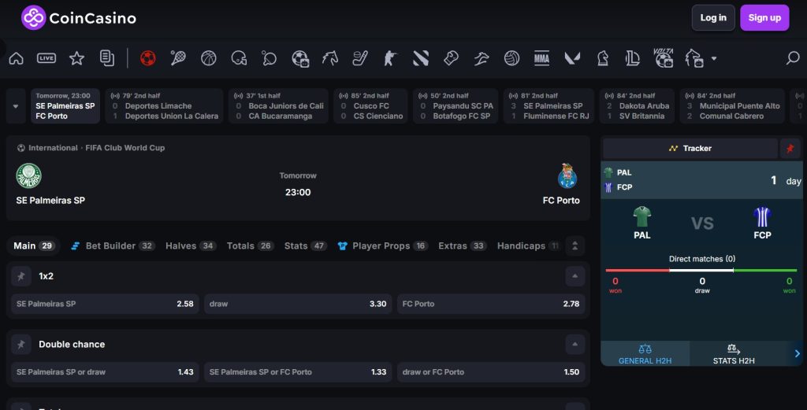This screenshot has width=807, height=410.
Task: Bet SE Palmeiras SP or draw 1.43
Action: point(105,372)
